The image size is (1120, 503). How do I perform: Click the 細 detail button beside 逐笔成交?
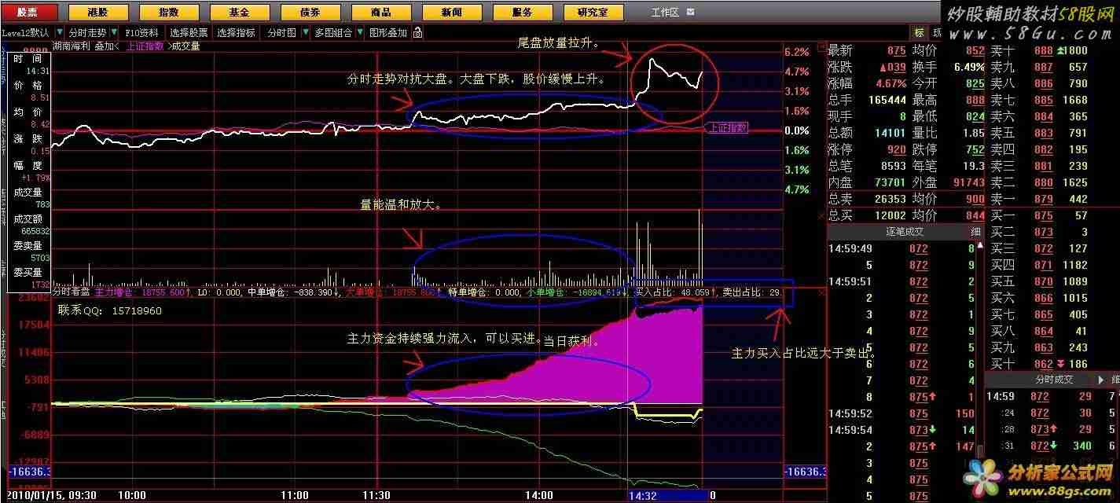pyautogui.click(x=975, y=232)
